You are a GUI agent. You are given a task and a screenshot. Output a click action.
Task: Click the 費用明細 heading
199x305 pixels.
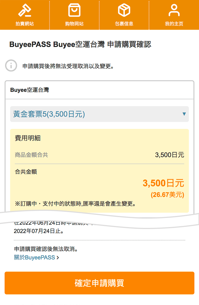coord(27,138)
